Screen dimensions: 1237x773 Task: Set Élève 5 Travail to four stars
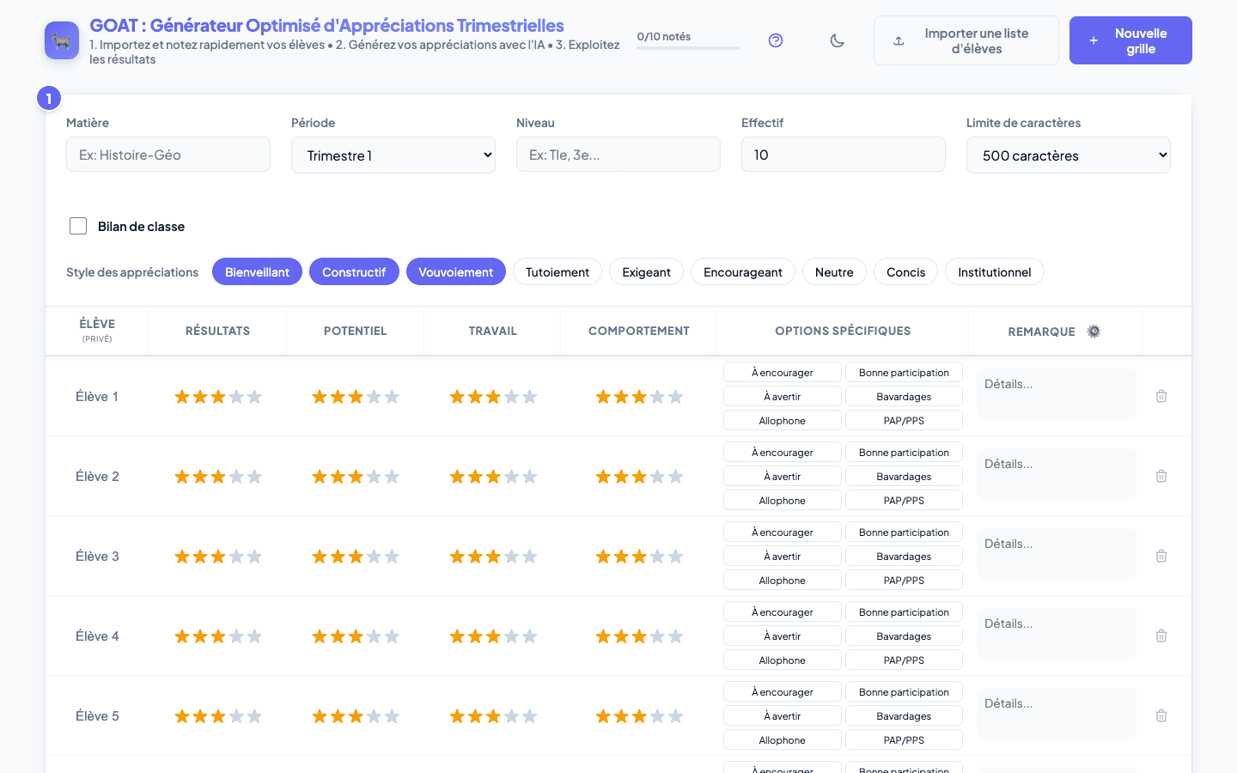pos(511,716)
